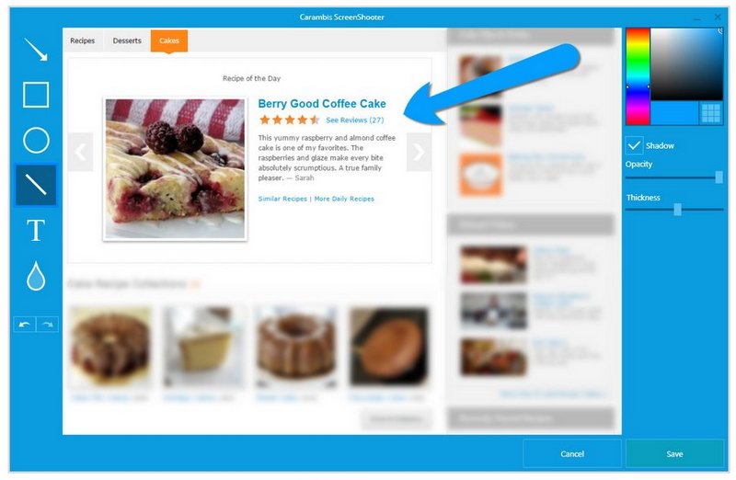Select the Text tool
This screenshot has height=480, width=736.
tap(36, 231)
